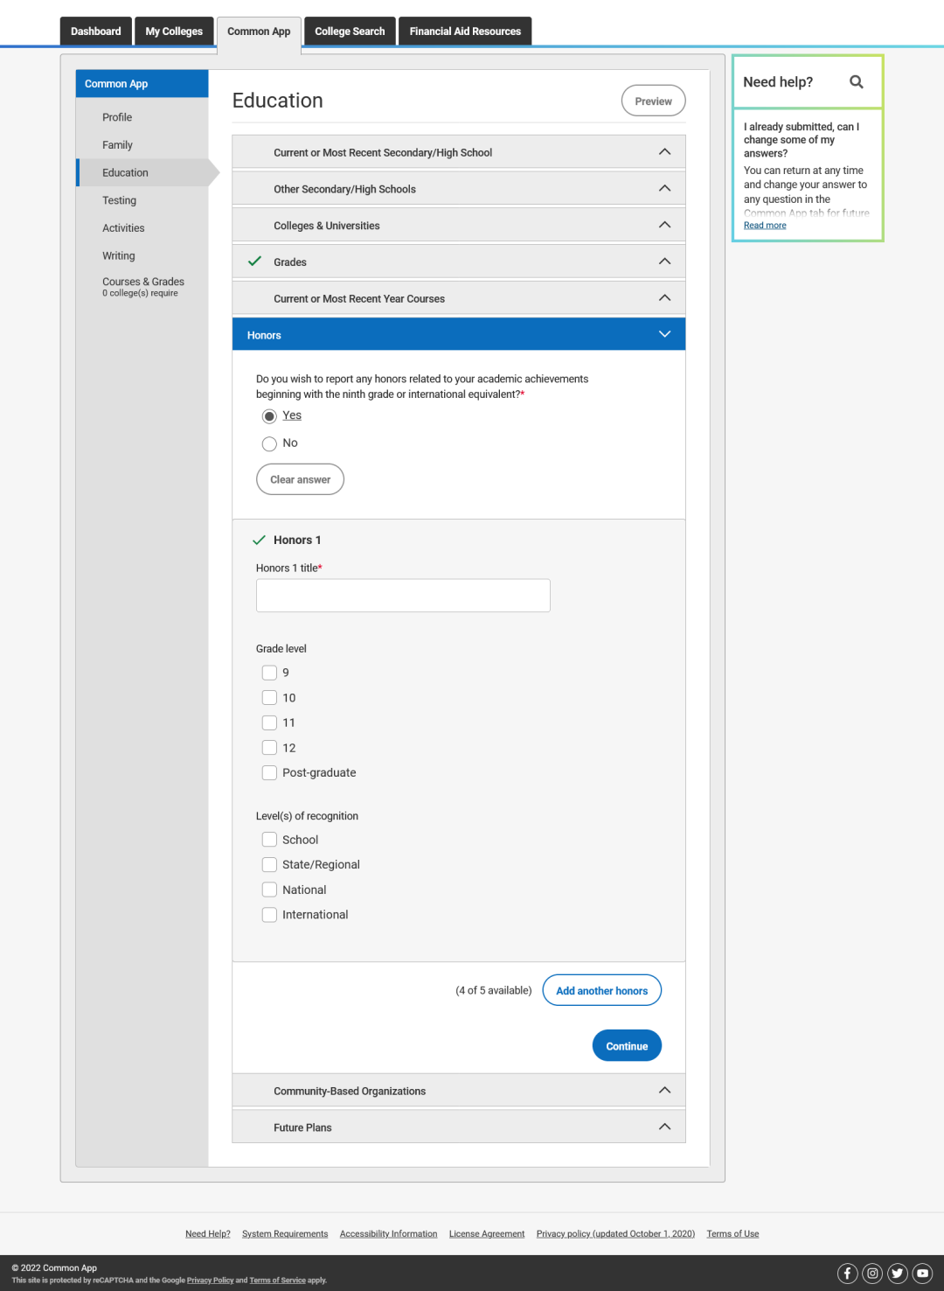Expand Current or Most Recent Secondary/High School
This screenshot has height=1291, width=944.
pyautogui.click(x=459, y=152)
